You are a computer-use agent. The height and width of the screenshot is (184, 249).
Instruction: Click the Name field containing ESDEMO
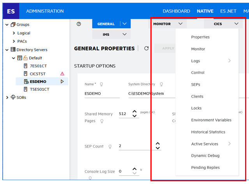pyautogui.click(x=102, y=94)
